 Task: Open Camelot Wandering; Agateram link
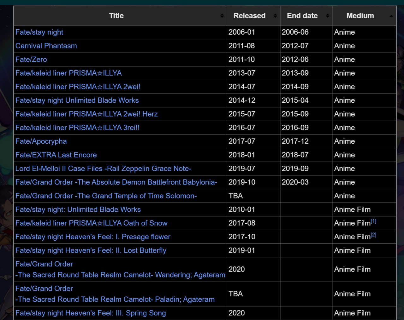(x=120, y=269)
